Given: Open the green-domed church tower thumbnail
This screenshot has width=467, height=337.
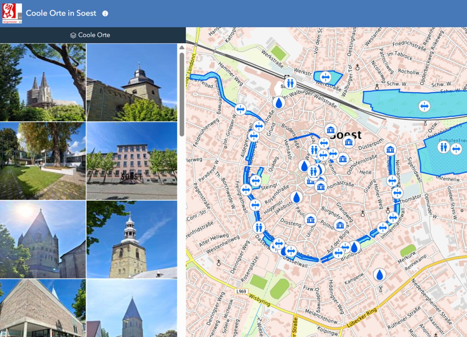Looking at the screenshot, I should pos(132,239).
